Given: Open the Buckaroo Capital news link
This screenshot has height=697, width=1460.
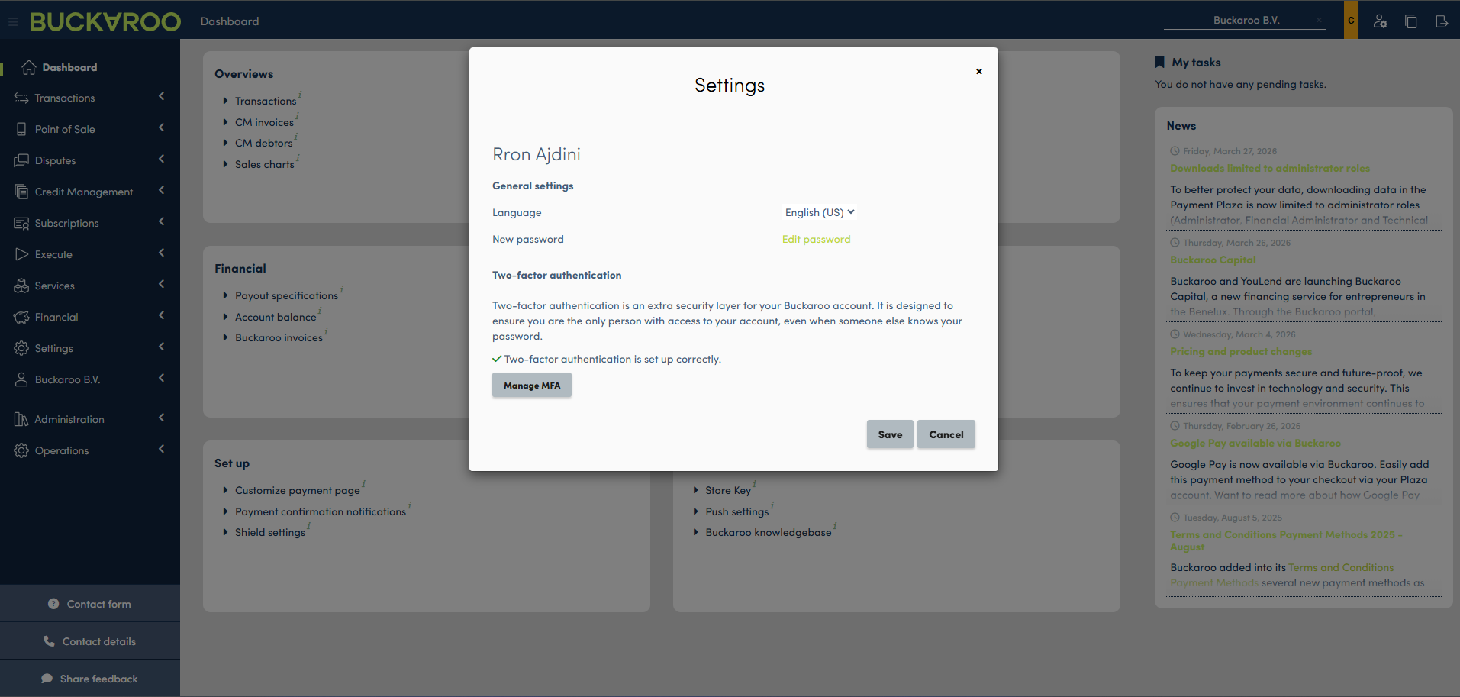Looking at the screenshot, I should 1213,260.
